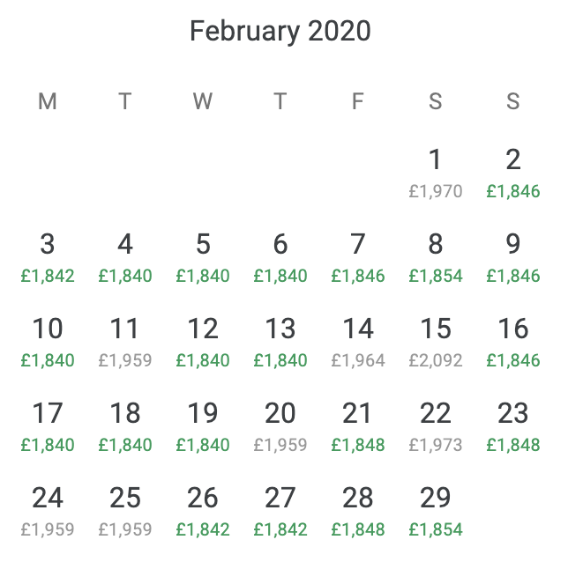Click February 8 priced £1,854
The image size is (568, 562).
pos(436,258)
